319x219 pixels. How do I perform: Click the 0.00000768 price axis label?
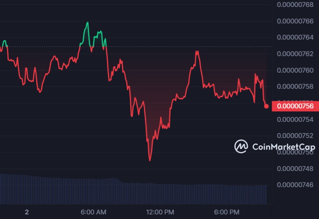click(x=296, y=5)
